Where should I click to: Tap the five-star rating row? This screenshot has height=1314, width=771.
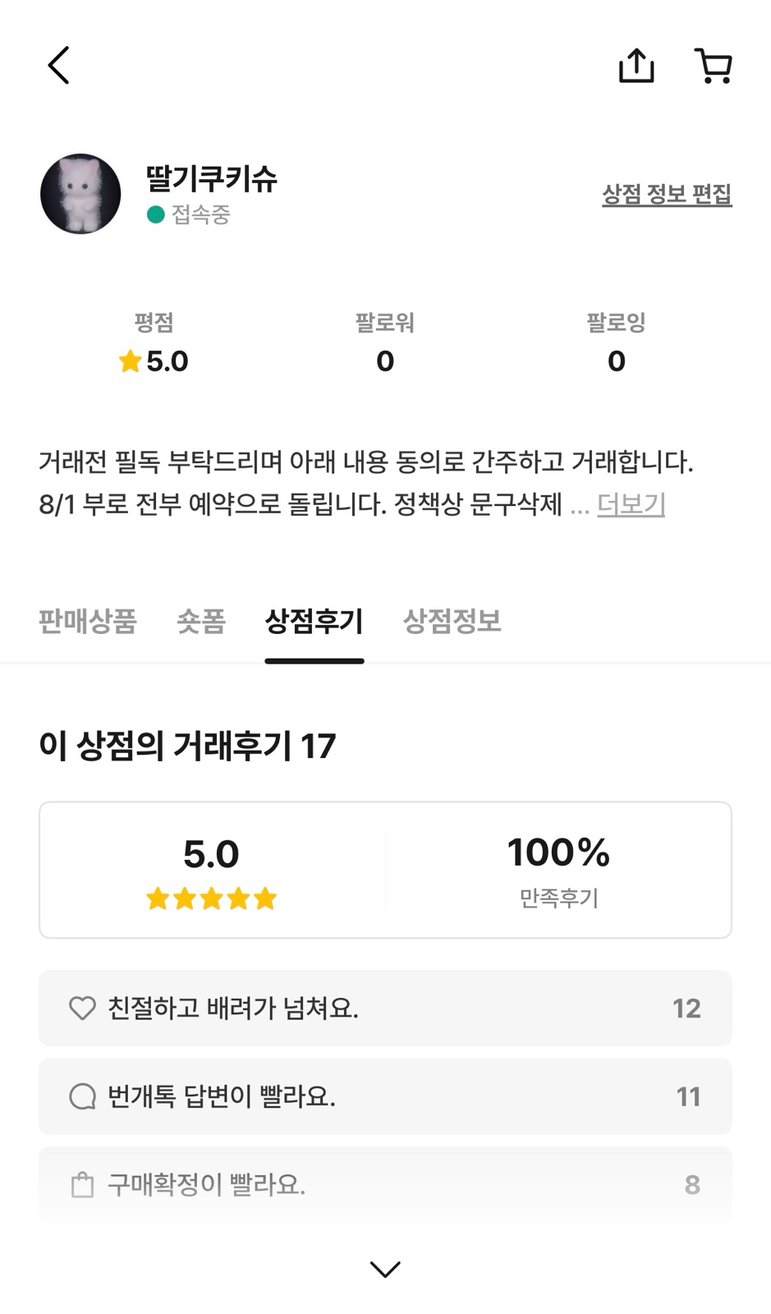pyautogui.click(x=211, y=898)
